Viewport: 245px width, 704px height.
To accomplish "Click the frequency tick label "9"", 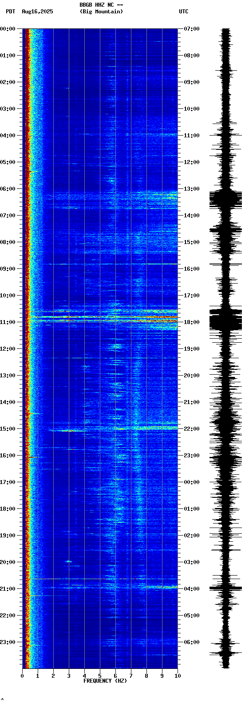I will 162,676.
